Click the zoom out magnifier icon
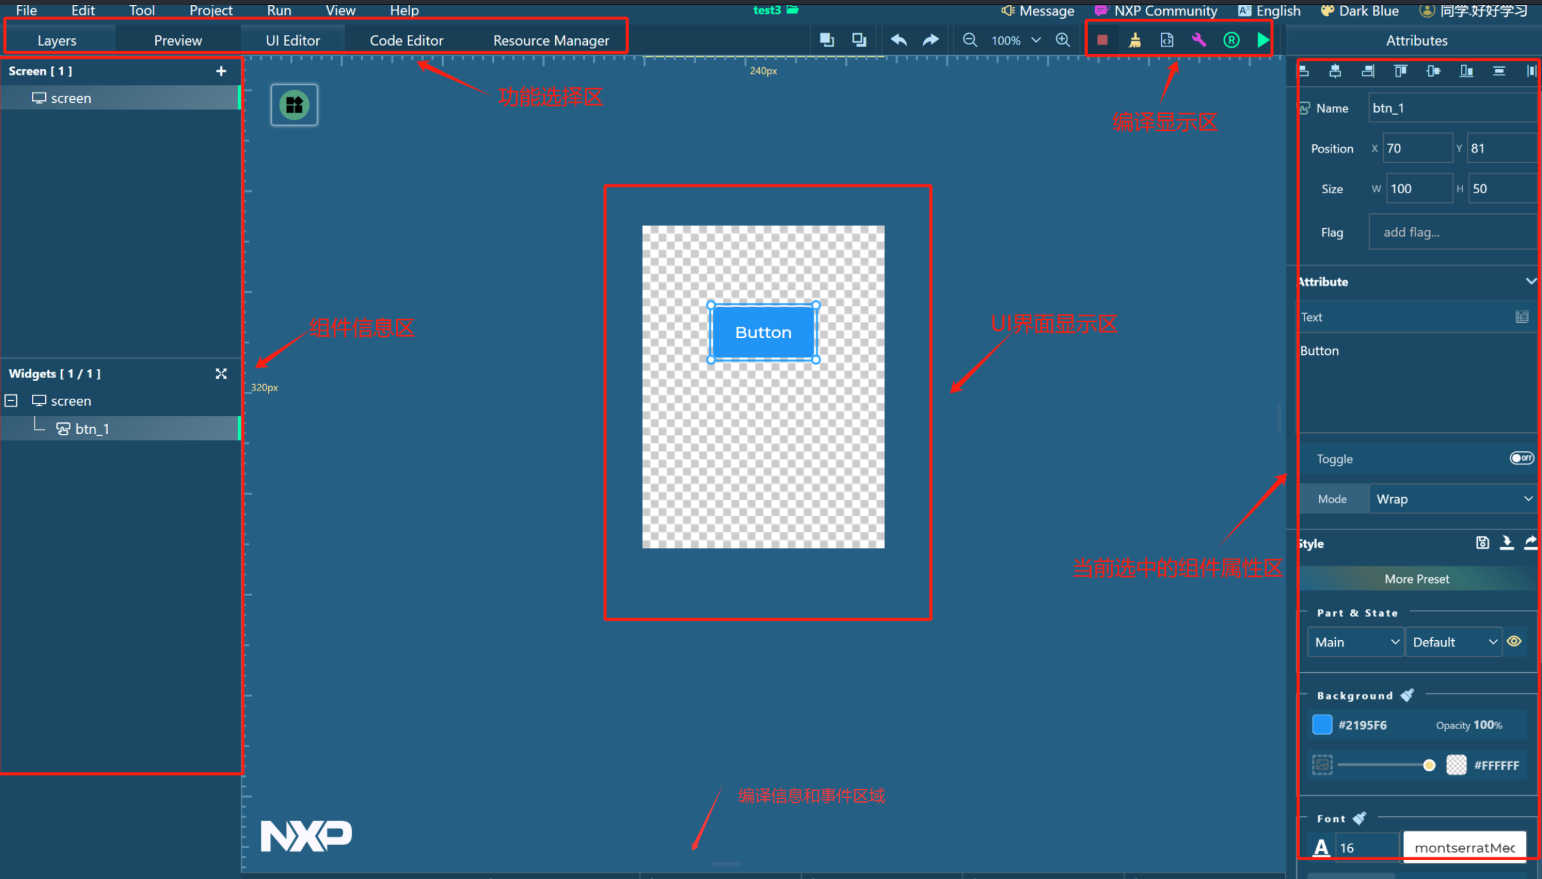The height and width of the screenshot is (879, 1542). pyautogui.click(x=970, y=41)
